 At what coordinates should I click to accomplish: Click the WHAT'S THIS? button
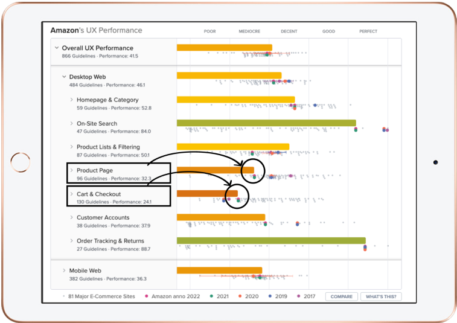pyautogui.click(x=381, y=296)
